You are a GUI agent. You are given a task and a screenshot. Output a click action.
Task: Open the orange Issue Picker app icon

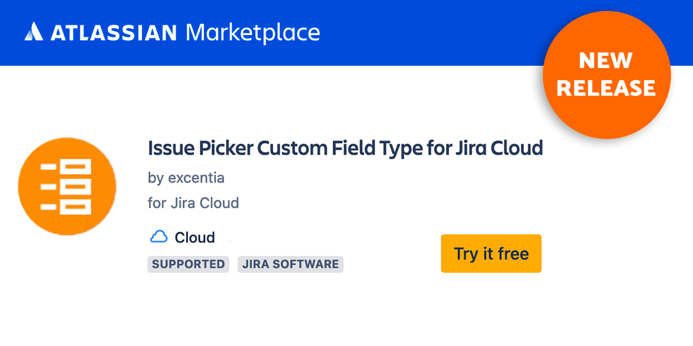click(67, 186)
